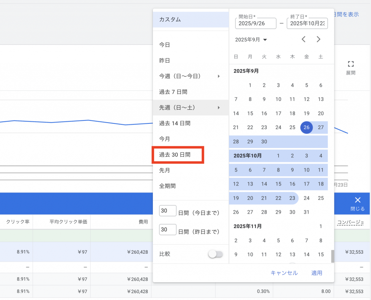Select the 過去 30 日間 preset
The image size is (371, 300).
click(x=175, y=155)
